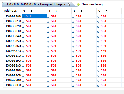Select 501 value at D0000860 column 8-B
124x94 pixels.
pyautogui.click(x=79, y=46)
